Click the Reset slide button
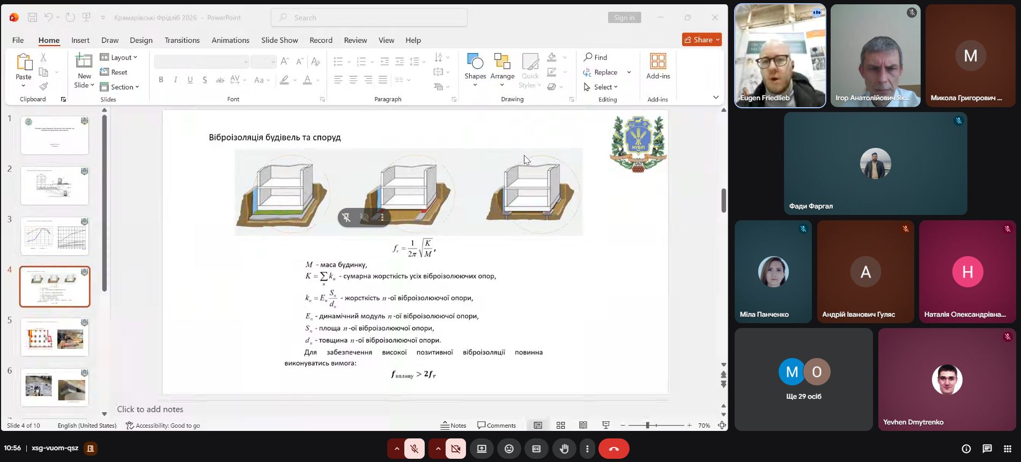 114,72
